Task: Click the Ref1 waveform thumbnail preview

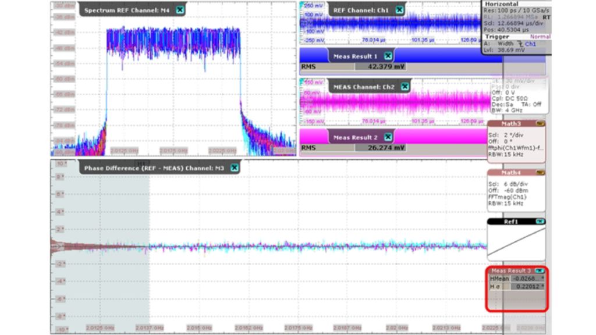Action: click(x=516, y=242)
